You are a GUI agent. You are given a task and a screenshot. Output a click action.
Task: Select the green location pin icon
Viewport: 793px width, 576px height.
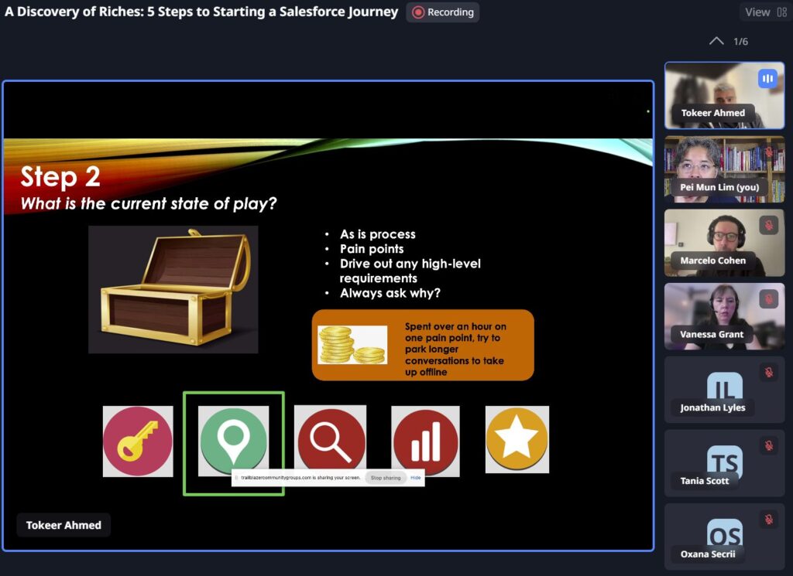[x=233, y=438]
